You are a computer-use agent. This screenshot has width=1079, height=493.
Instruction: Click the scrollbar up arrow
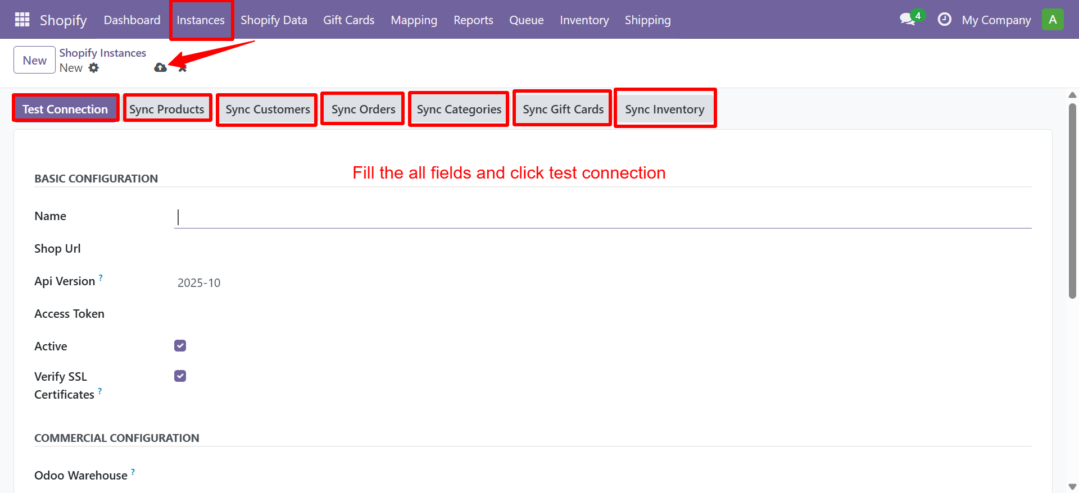[1072, 95]
